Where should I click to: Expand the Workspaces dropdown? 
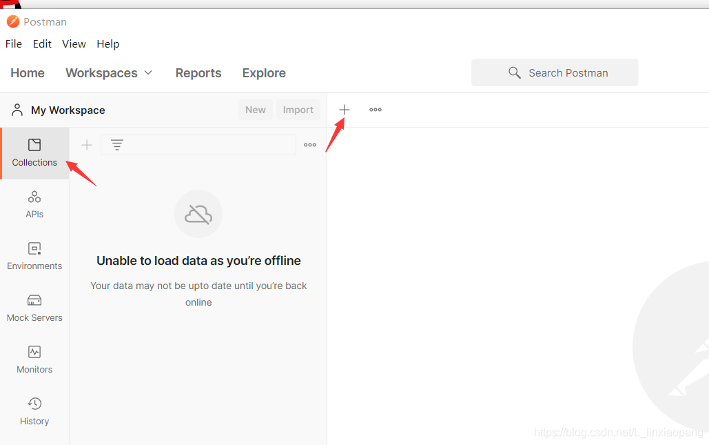pos(109,73)
